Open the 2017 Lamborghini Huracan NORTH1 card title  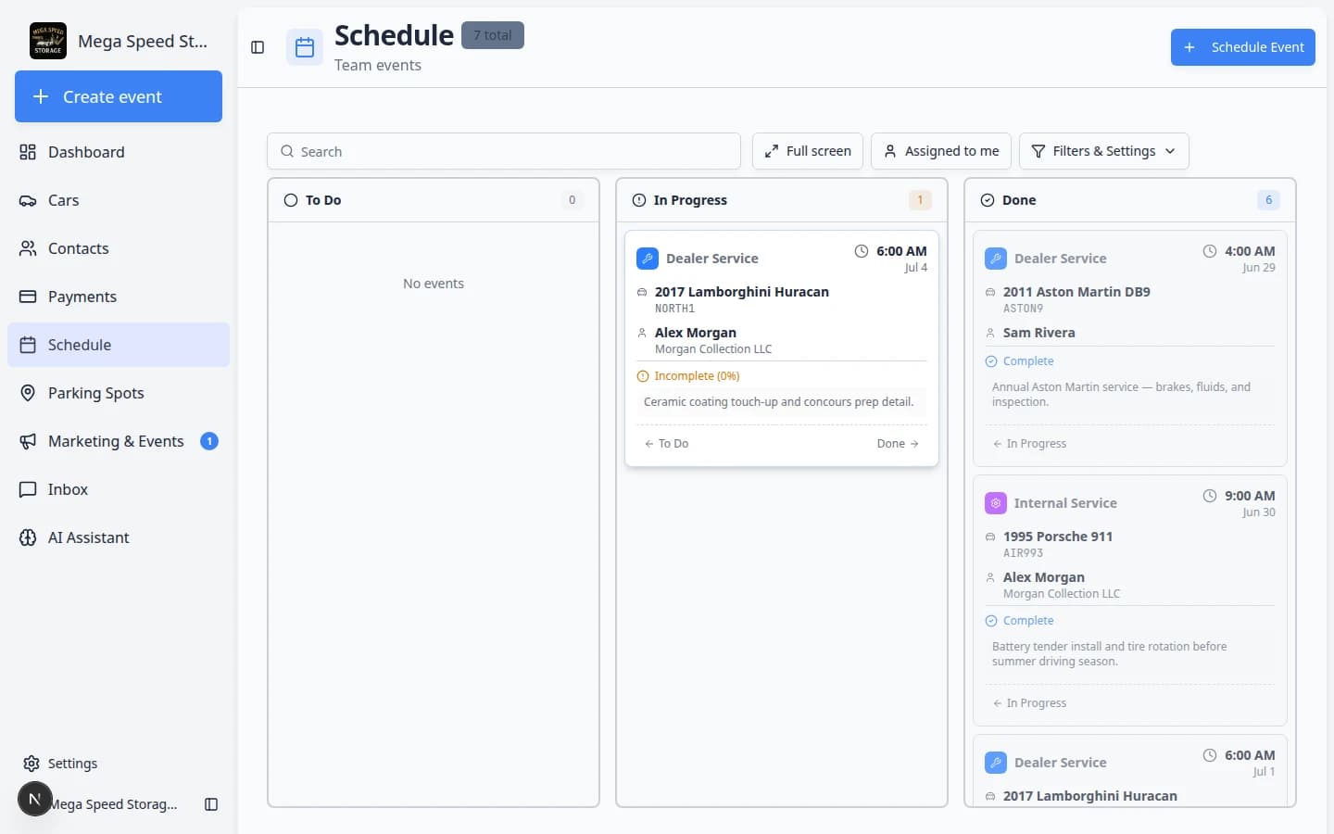pyautogui.click(x=741, y=292)
